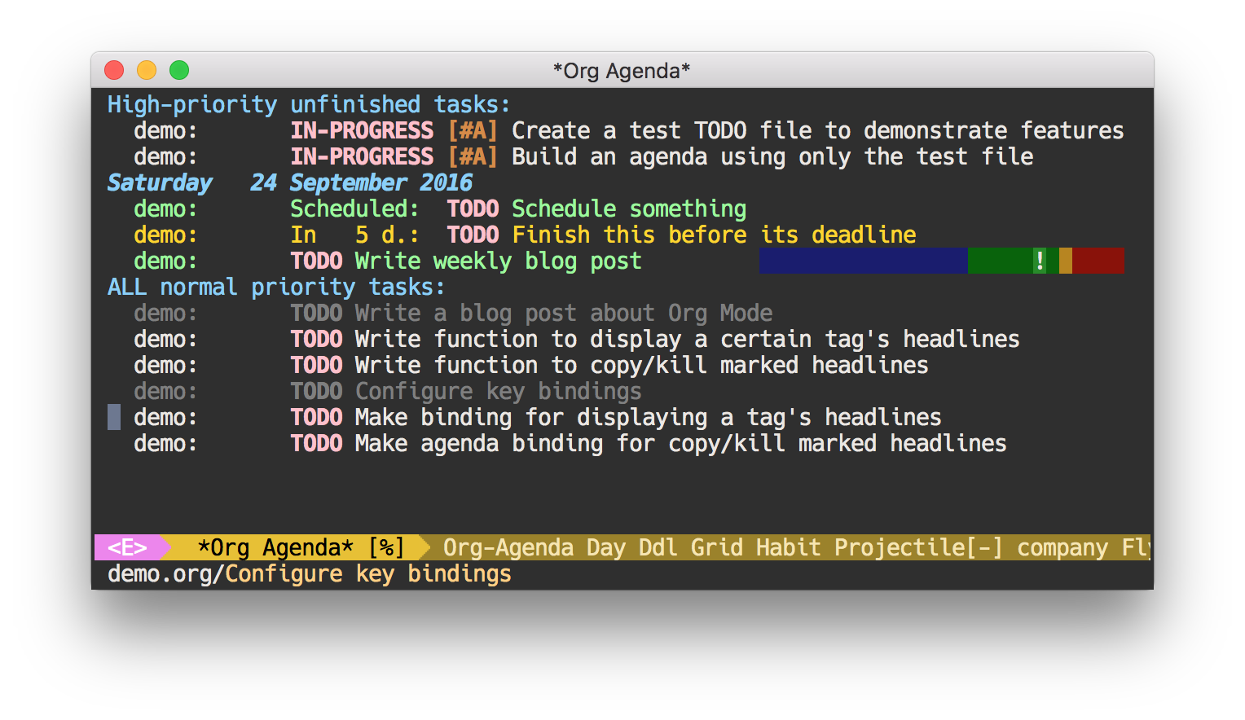Select 'Write function to display a certain tag's headlines'

687,340
